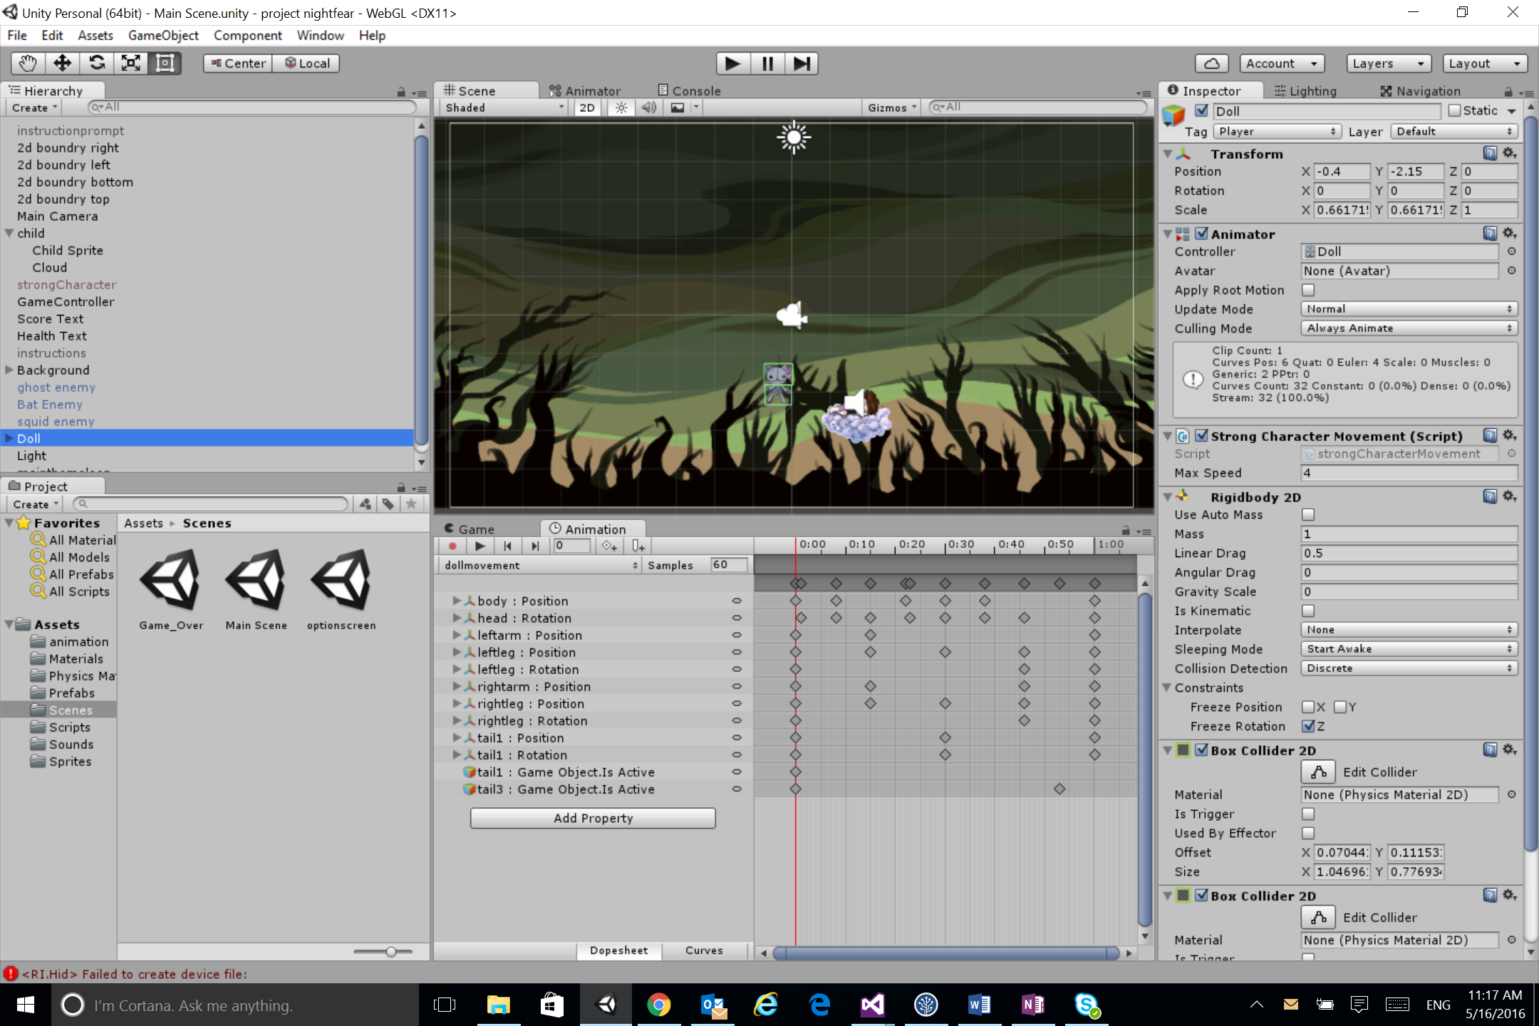The width and height of the screenshot is (1539, 1026).
Task: Enable Use Auto Mass
Action: (1308, 514)
